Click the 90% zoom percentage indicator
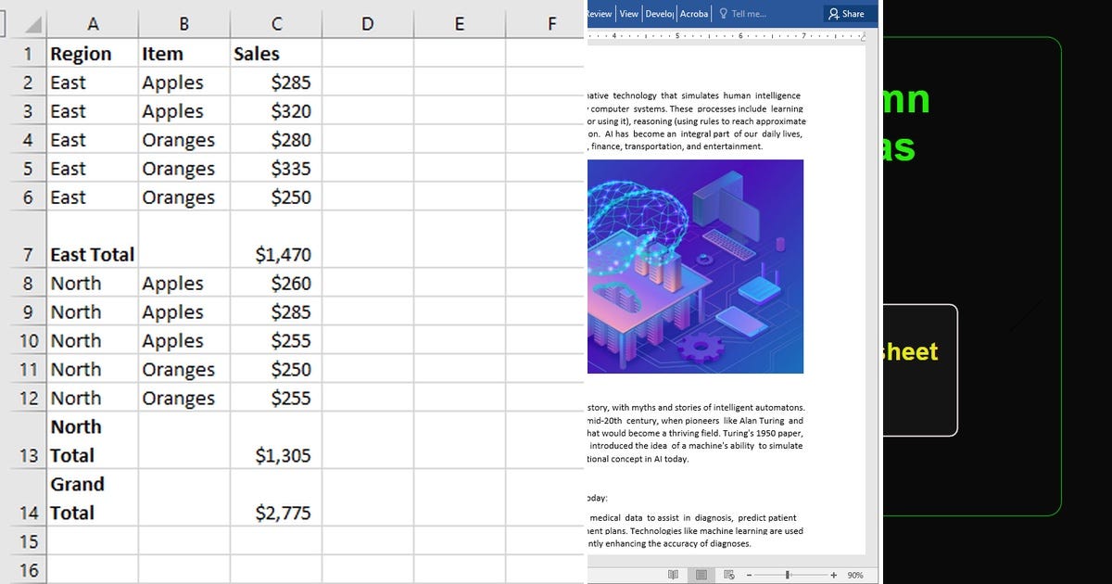Image resolution: width=1112 pixels, height=584 pixels. tap(854, 574)
